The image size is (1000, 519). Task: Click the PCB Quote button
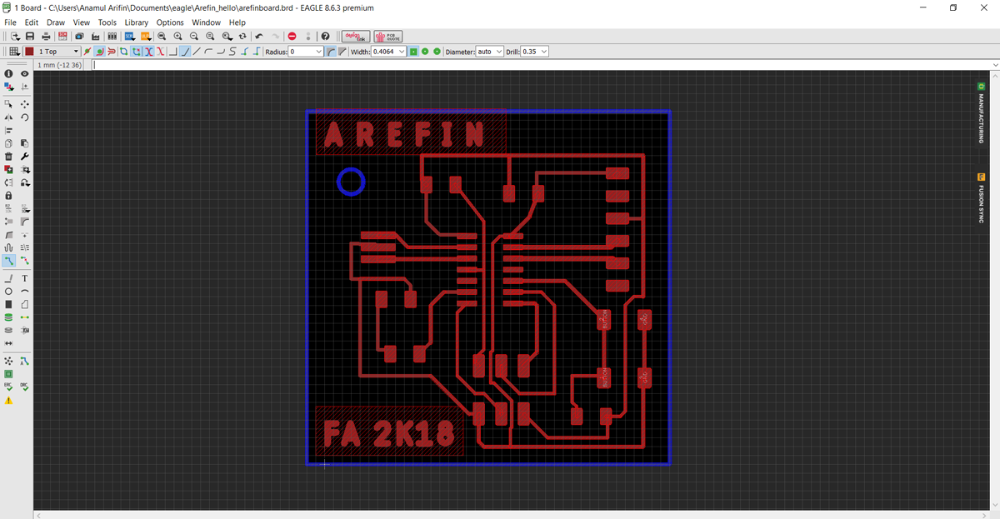(387, 37)
